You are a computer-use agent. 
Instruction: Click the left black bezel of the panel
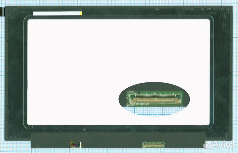coord(15,73)
